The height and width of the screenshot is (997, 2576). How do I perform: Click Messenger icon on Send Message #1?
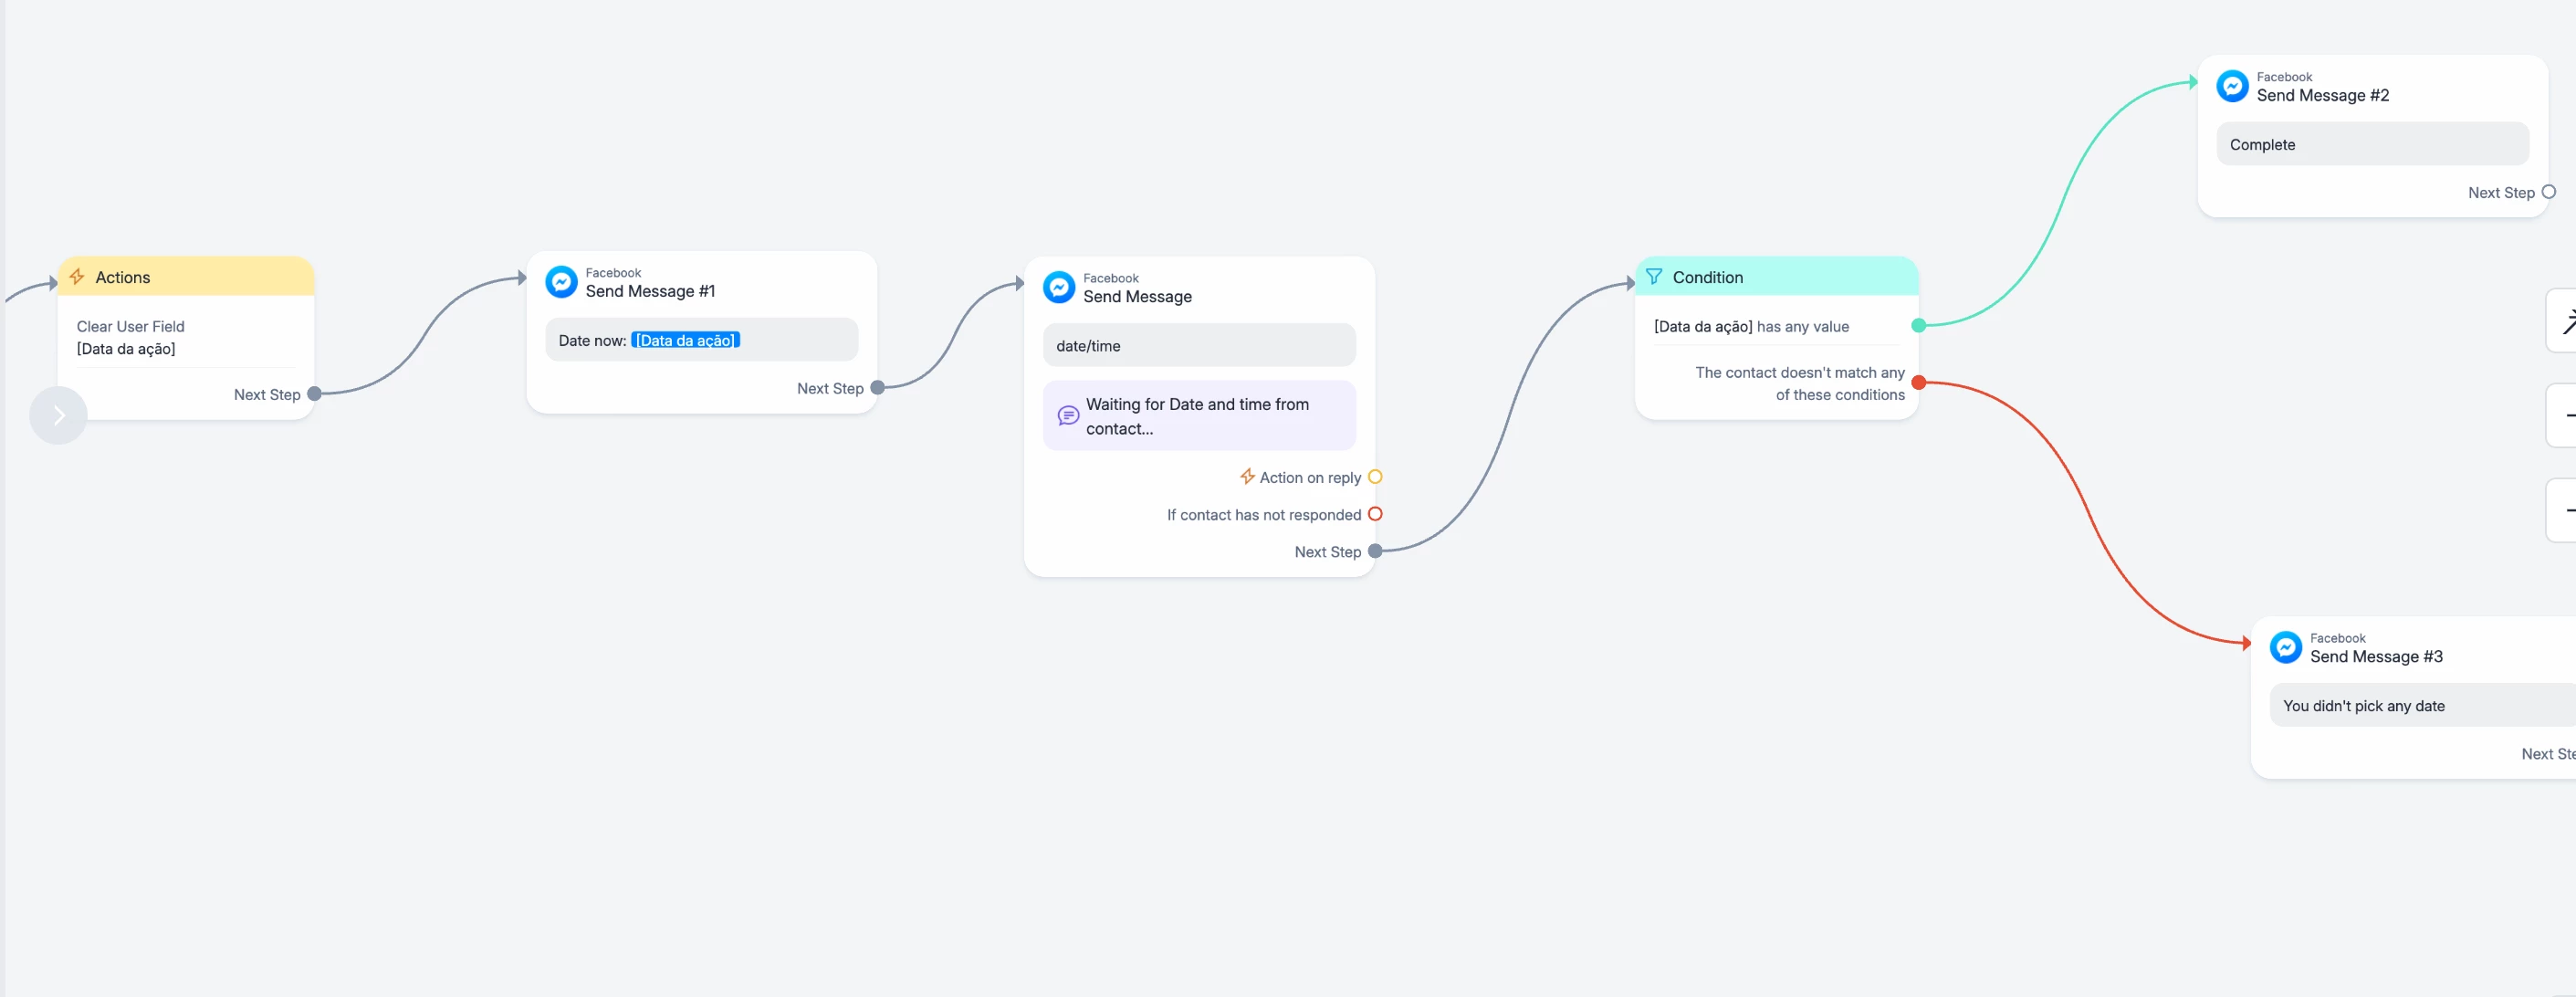point(561,282)
